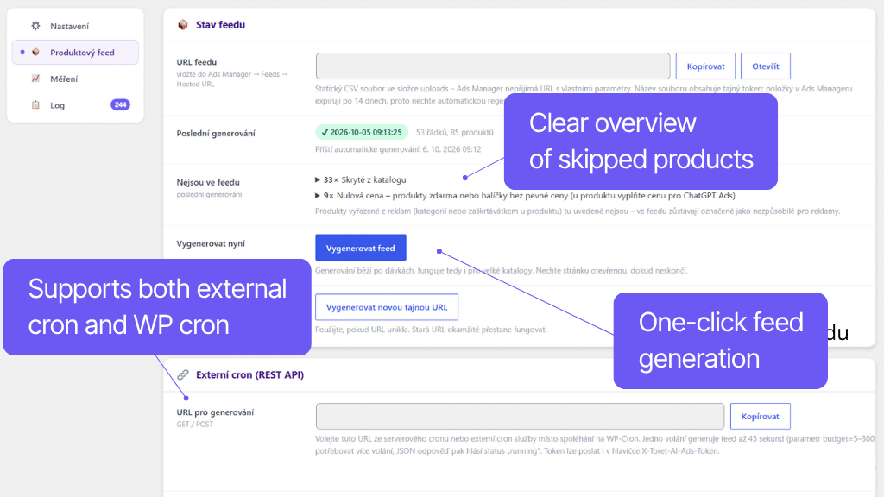Click the 244 log count badge
Image resolution: width=884 pixels, height=497 pixels.
point(120,104)
